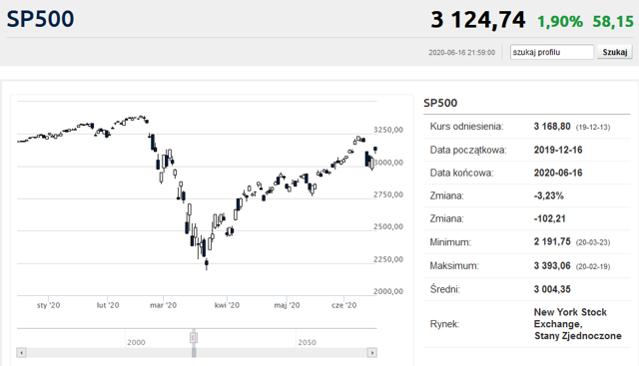Click the green 1,90% change value
This screenshot has height=366, width=639.
pyautogui.click(x=560, y=22)
